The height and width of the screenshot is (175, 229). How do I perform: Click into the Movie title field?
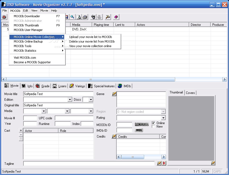(58, 94)
